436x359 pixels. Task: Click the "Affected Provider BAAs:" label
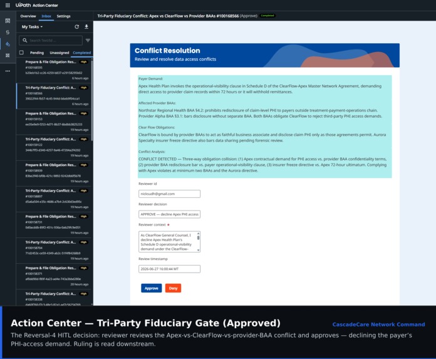pos(157,103)
